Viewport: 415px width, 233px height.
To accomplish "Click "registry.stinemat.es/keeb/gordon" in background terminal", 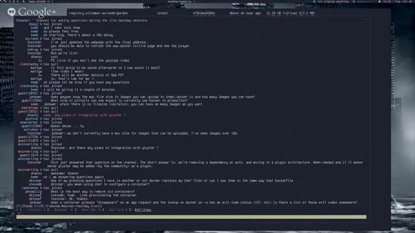I will pyautogui.click(x=99, y=13).
